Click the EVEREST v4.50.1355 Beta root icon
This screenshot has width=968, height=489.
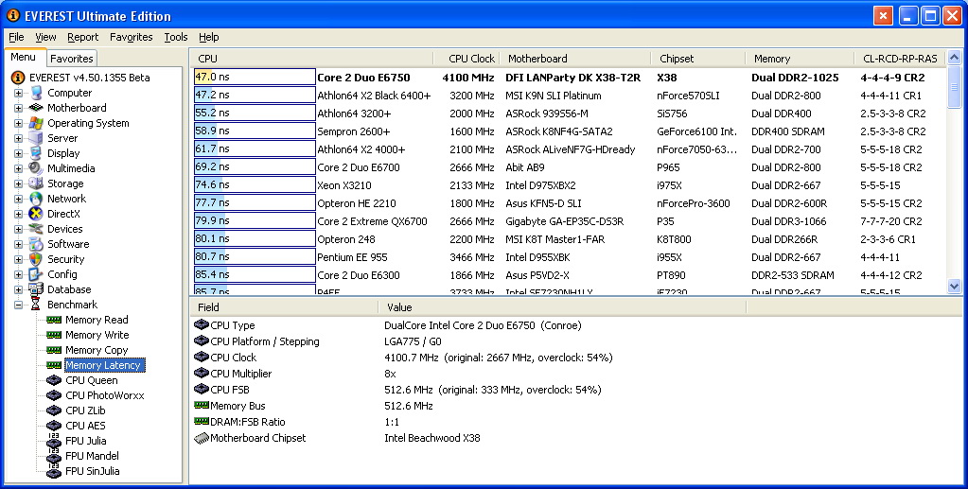click(19, 78)
